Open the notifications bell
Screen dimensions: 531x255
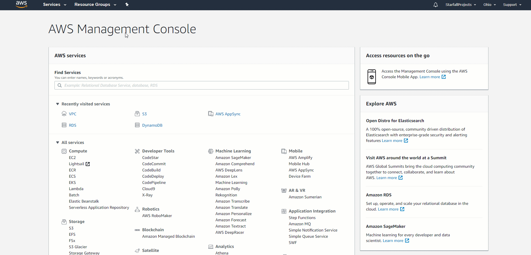(x=435, y=5)
